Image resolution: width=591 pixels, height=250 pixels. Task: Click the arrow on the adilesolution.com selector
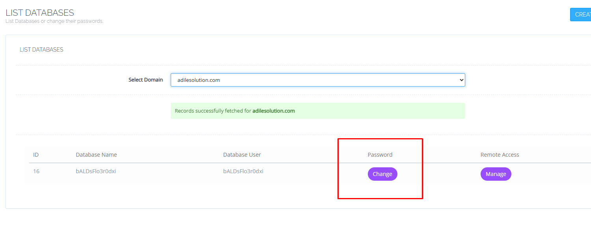[x=462, y=80]
